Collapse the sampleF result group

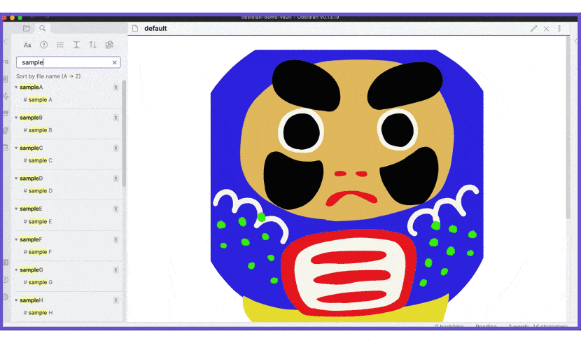coord(16,239)
